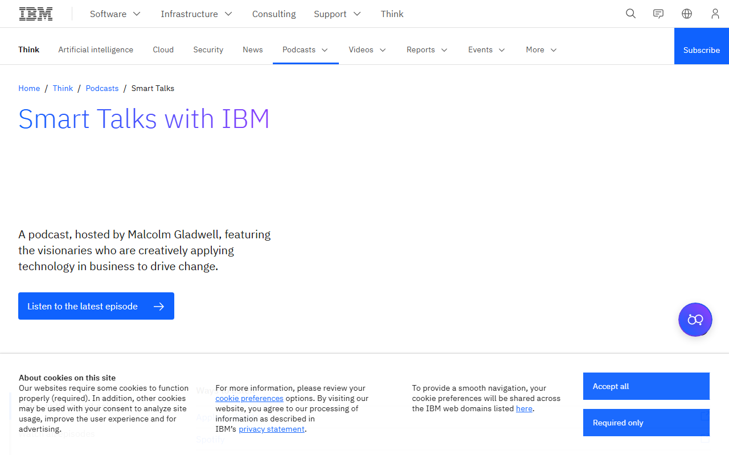Expand the Videos dropdown
This screenshot has width=729, height=455.
[368, 49]
